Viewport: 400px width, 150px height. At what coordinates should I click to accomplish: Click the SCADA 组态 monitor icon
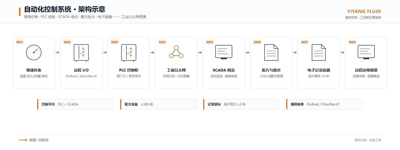click(224, 52)
